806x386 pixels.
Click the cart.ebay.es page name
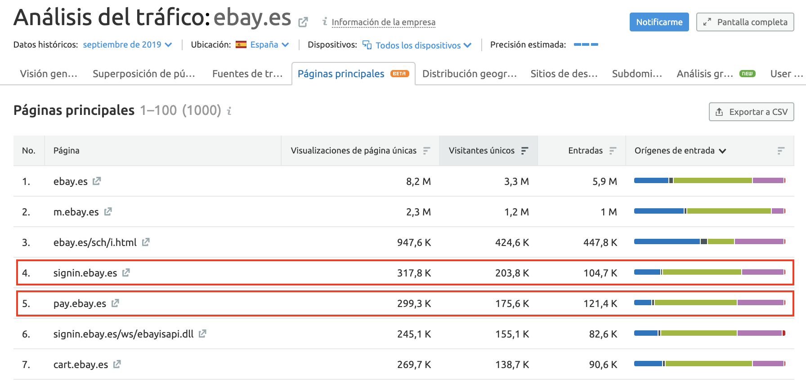(x=81, y=364)
